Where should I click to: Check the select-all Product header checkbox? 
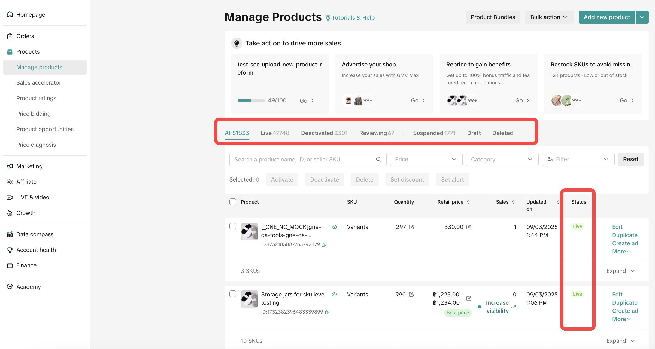click(232, 202)
